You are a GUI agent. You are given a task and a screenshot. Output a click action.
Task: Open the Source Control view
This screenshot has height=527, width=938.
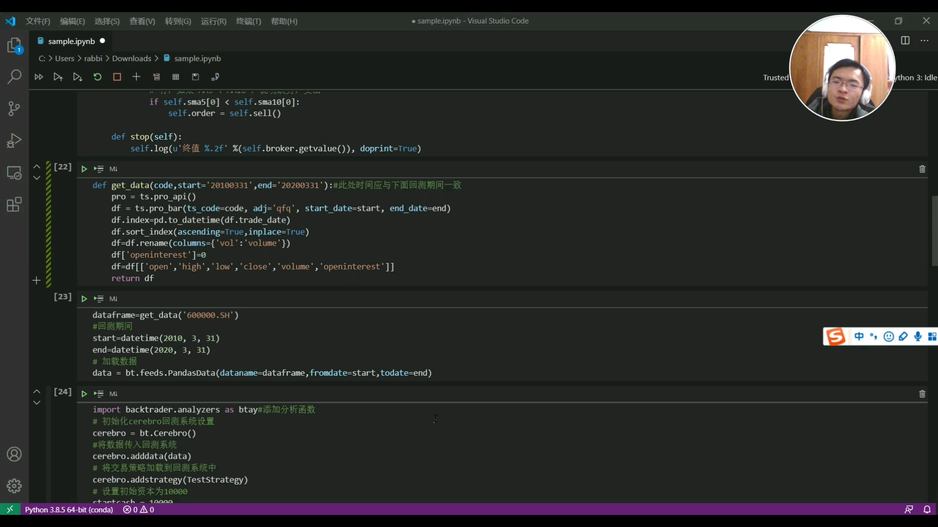click(14, 108)
